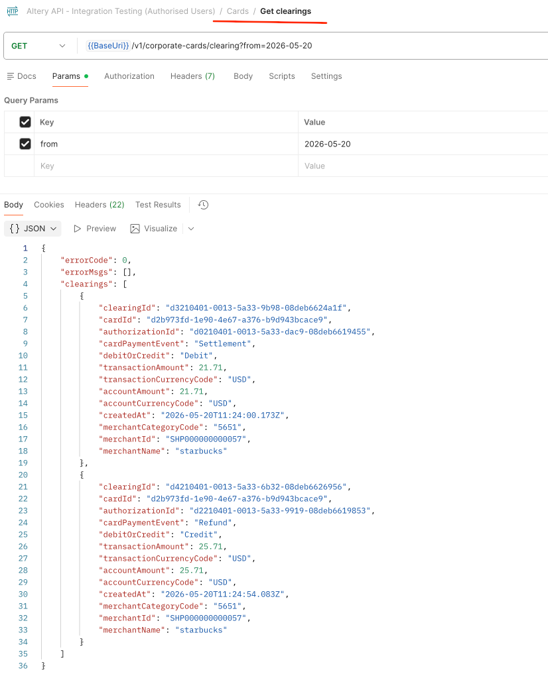The width and height of the screenshot is (548, 682).
Task: Click clearingId value starting d4210401
Action: pos(256,486)
